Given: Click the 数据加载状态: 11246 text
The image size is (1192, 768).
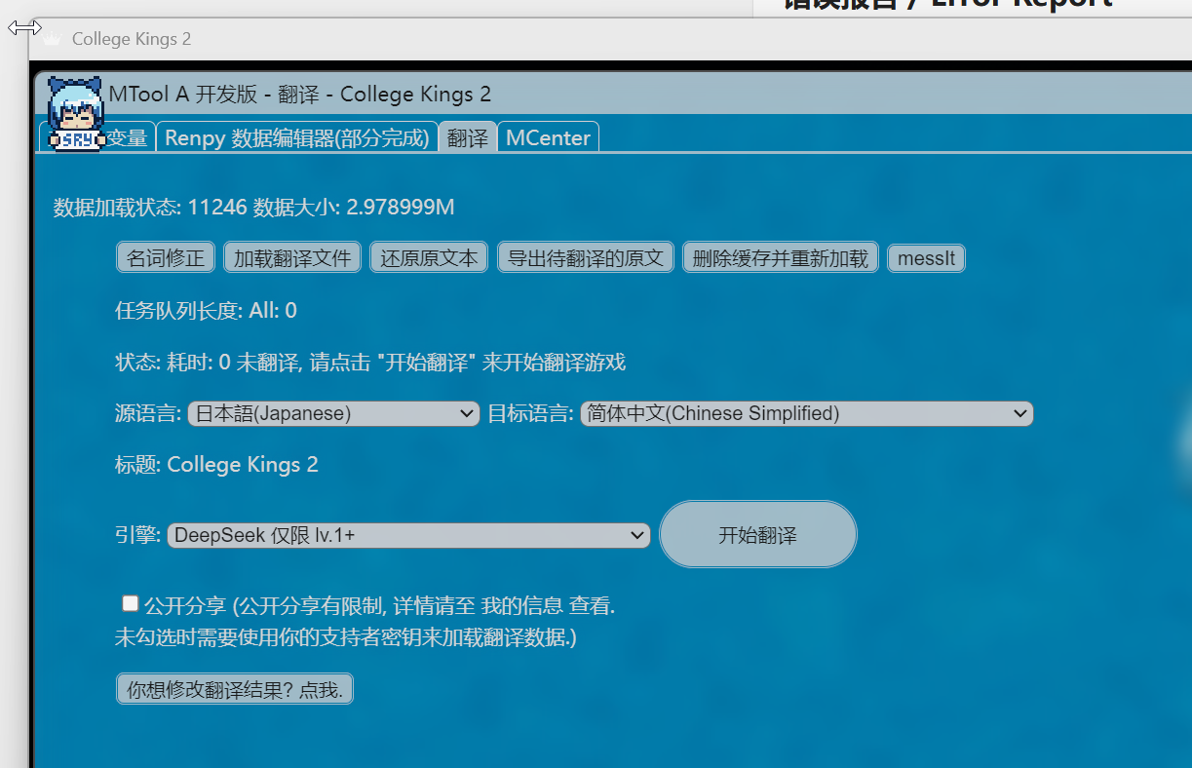Looking at the screenshot, I should (253, 208).
